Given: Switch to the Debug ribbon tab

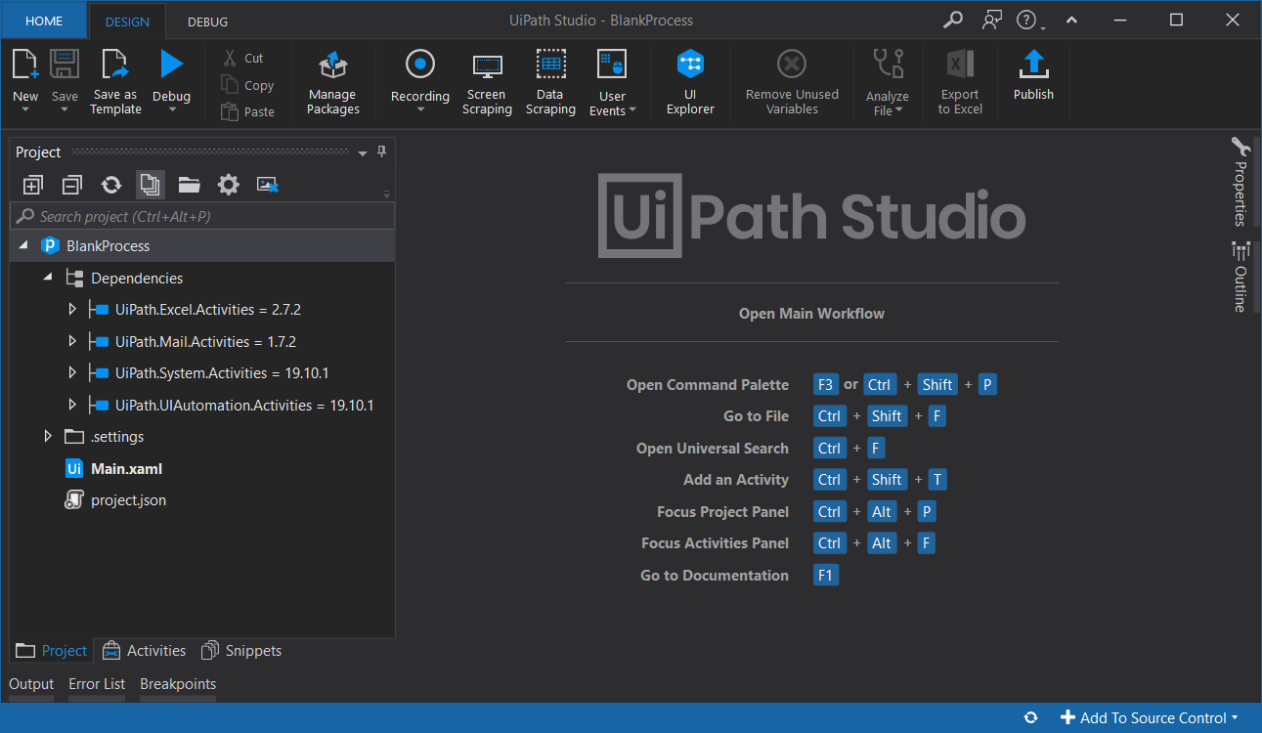Looking at the screenshot, I should pyautogui.click(x=207, y=21).
